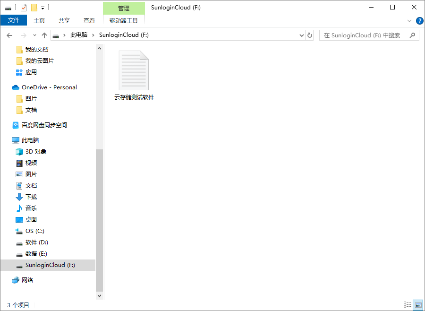Switch to details view in status bar
This screenshot has height=311, width=425.
pos(407,305)
